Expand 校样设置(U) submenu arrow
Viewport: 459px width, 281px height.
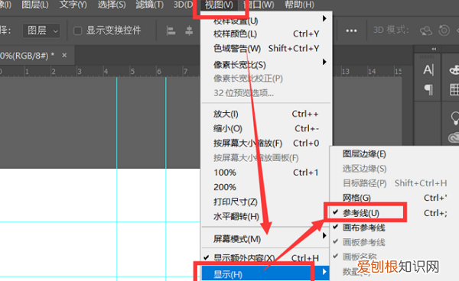coord(324,18)
